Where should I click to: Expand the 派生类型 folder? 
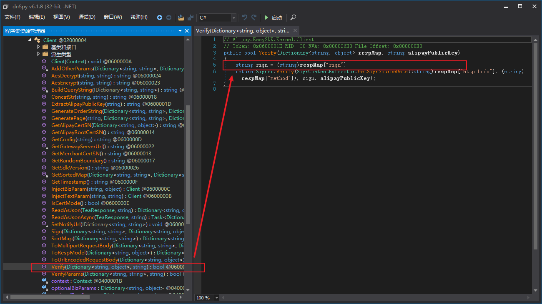coord(39,54)
